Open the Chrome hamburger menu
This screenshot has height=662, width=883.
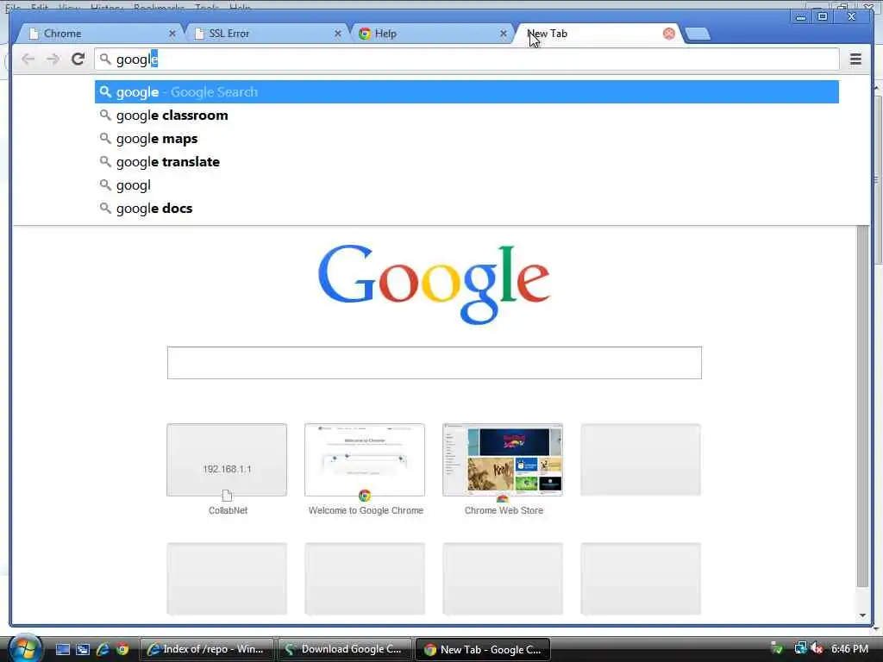click(855, 59)
